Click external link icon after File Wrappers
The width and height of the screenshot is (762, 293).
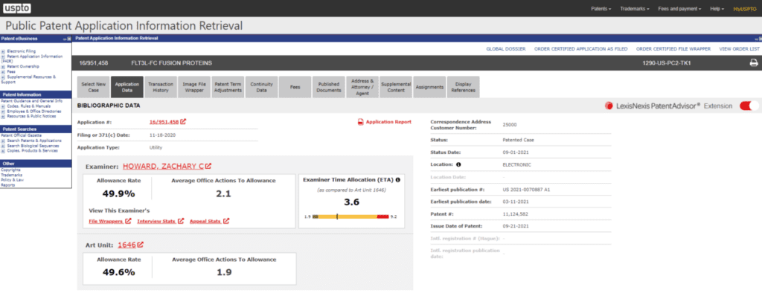[x=128, y=221]
